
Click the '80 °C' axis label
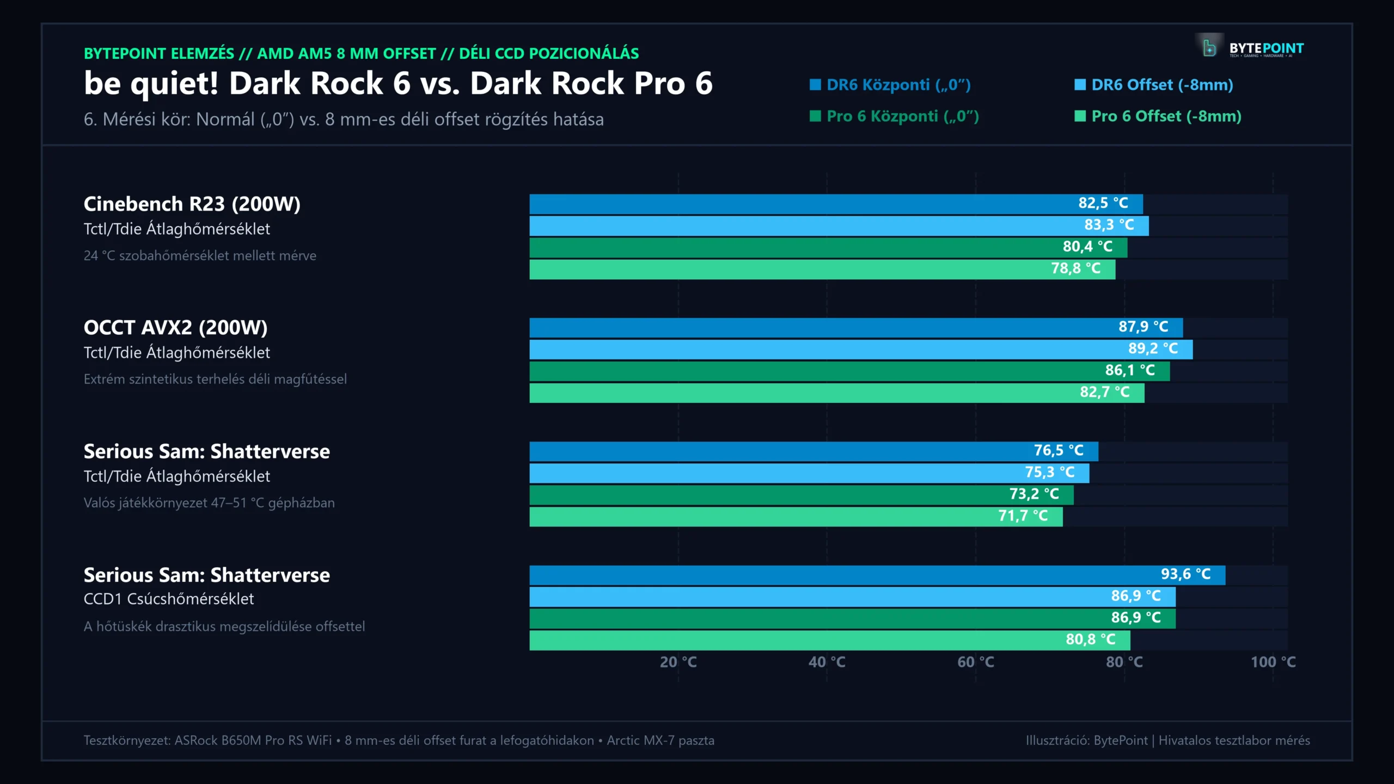coord(1124,662)
